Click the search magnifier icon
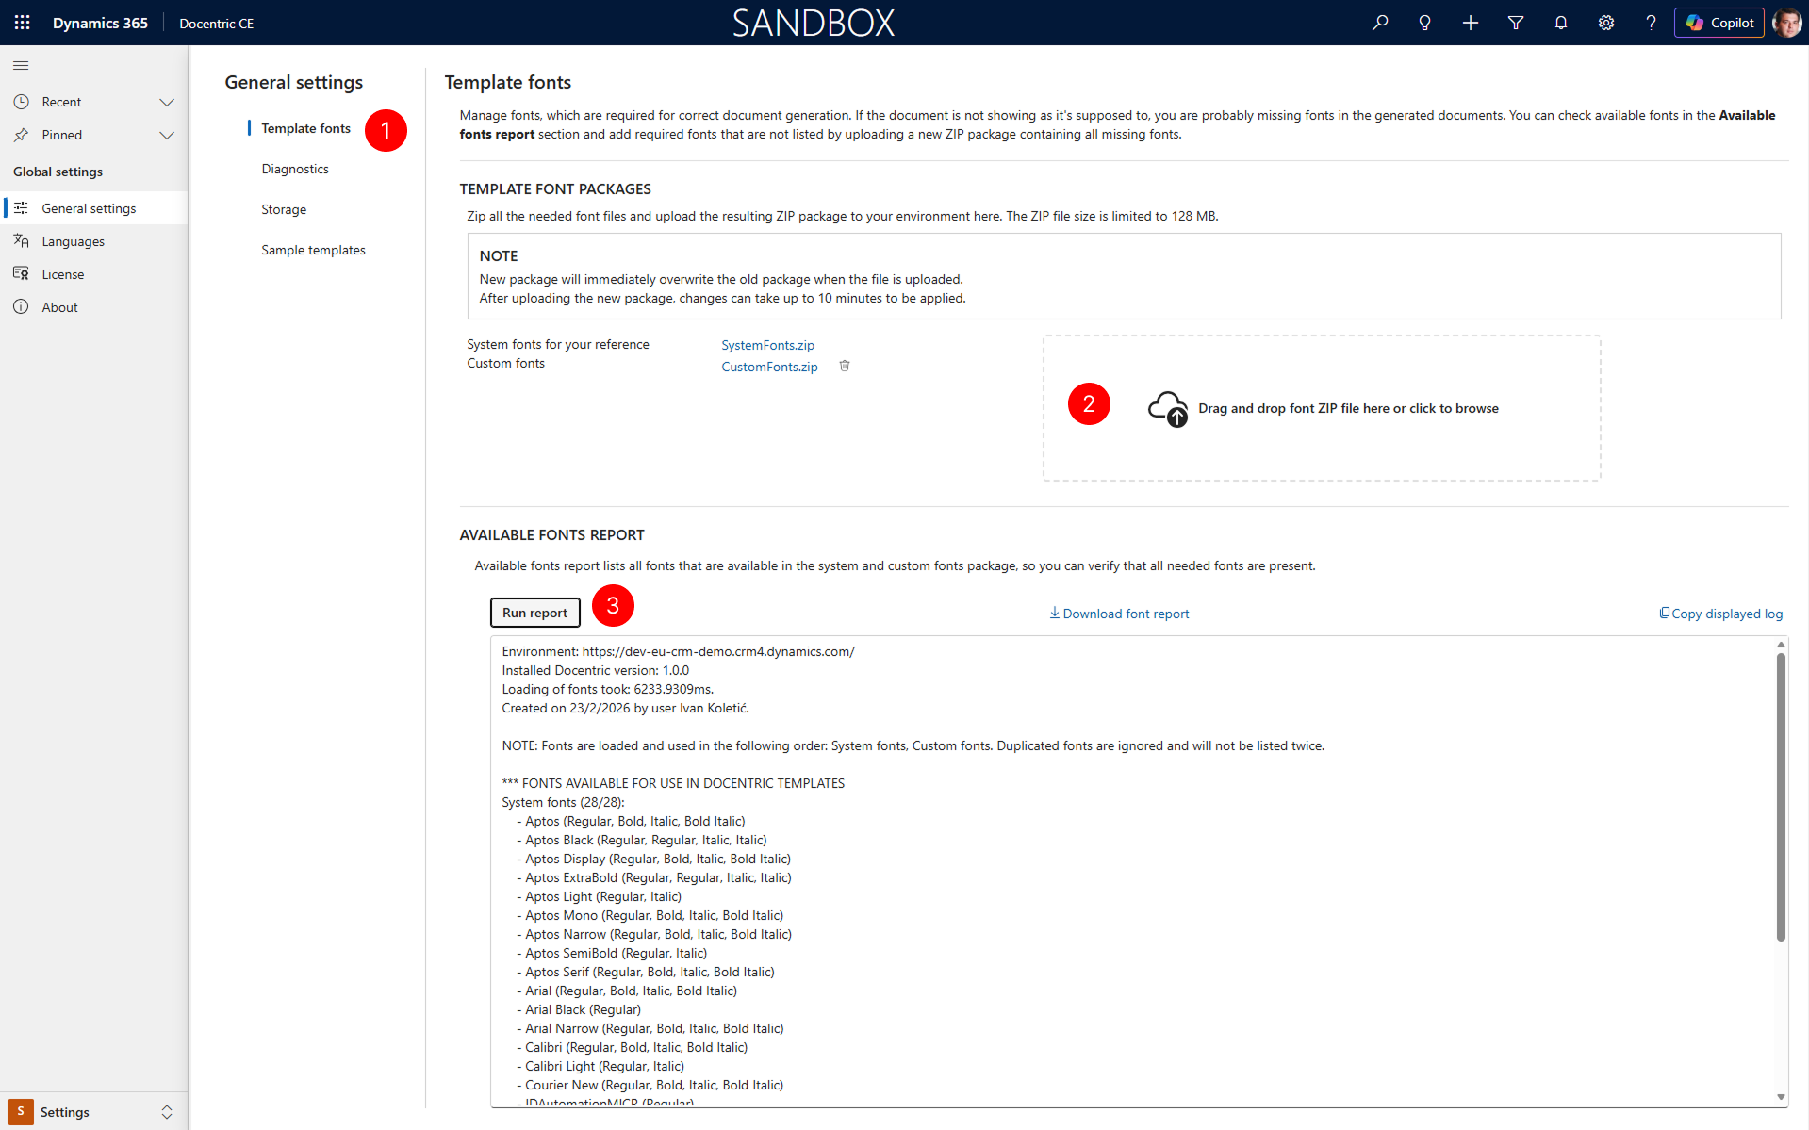1809x1130 pixels. 1380,23
